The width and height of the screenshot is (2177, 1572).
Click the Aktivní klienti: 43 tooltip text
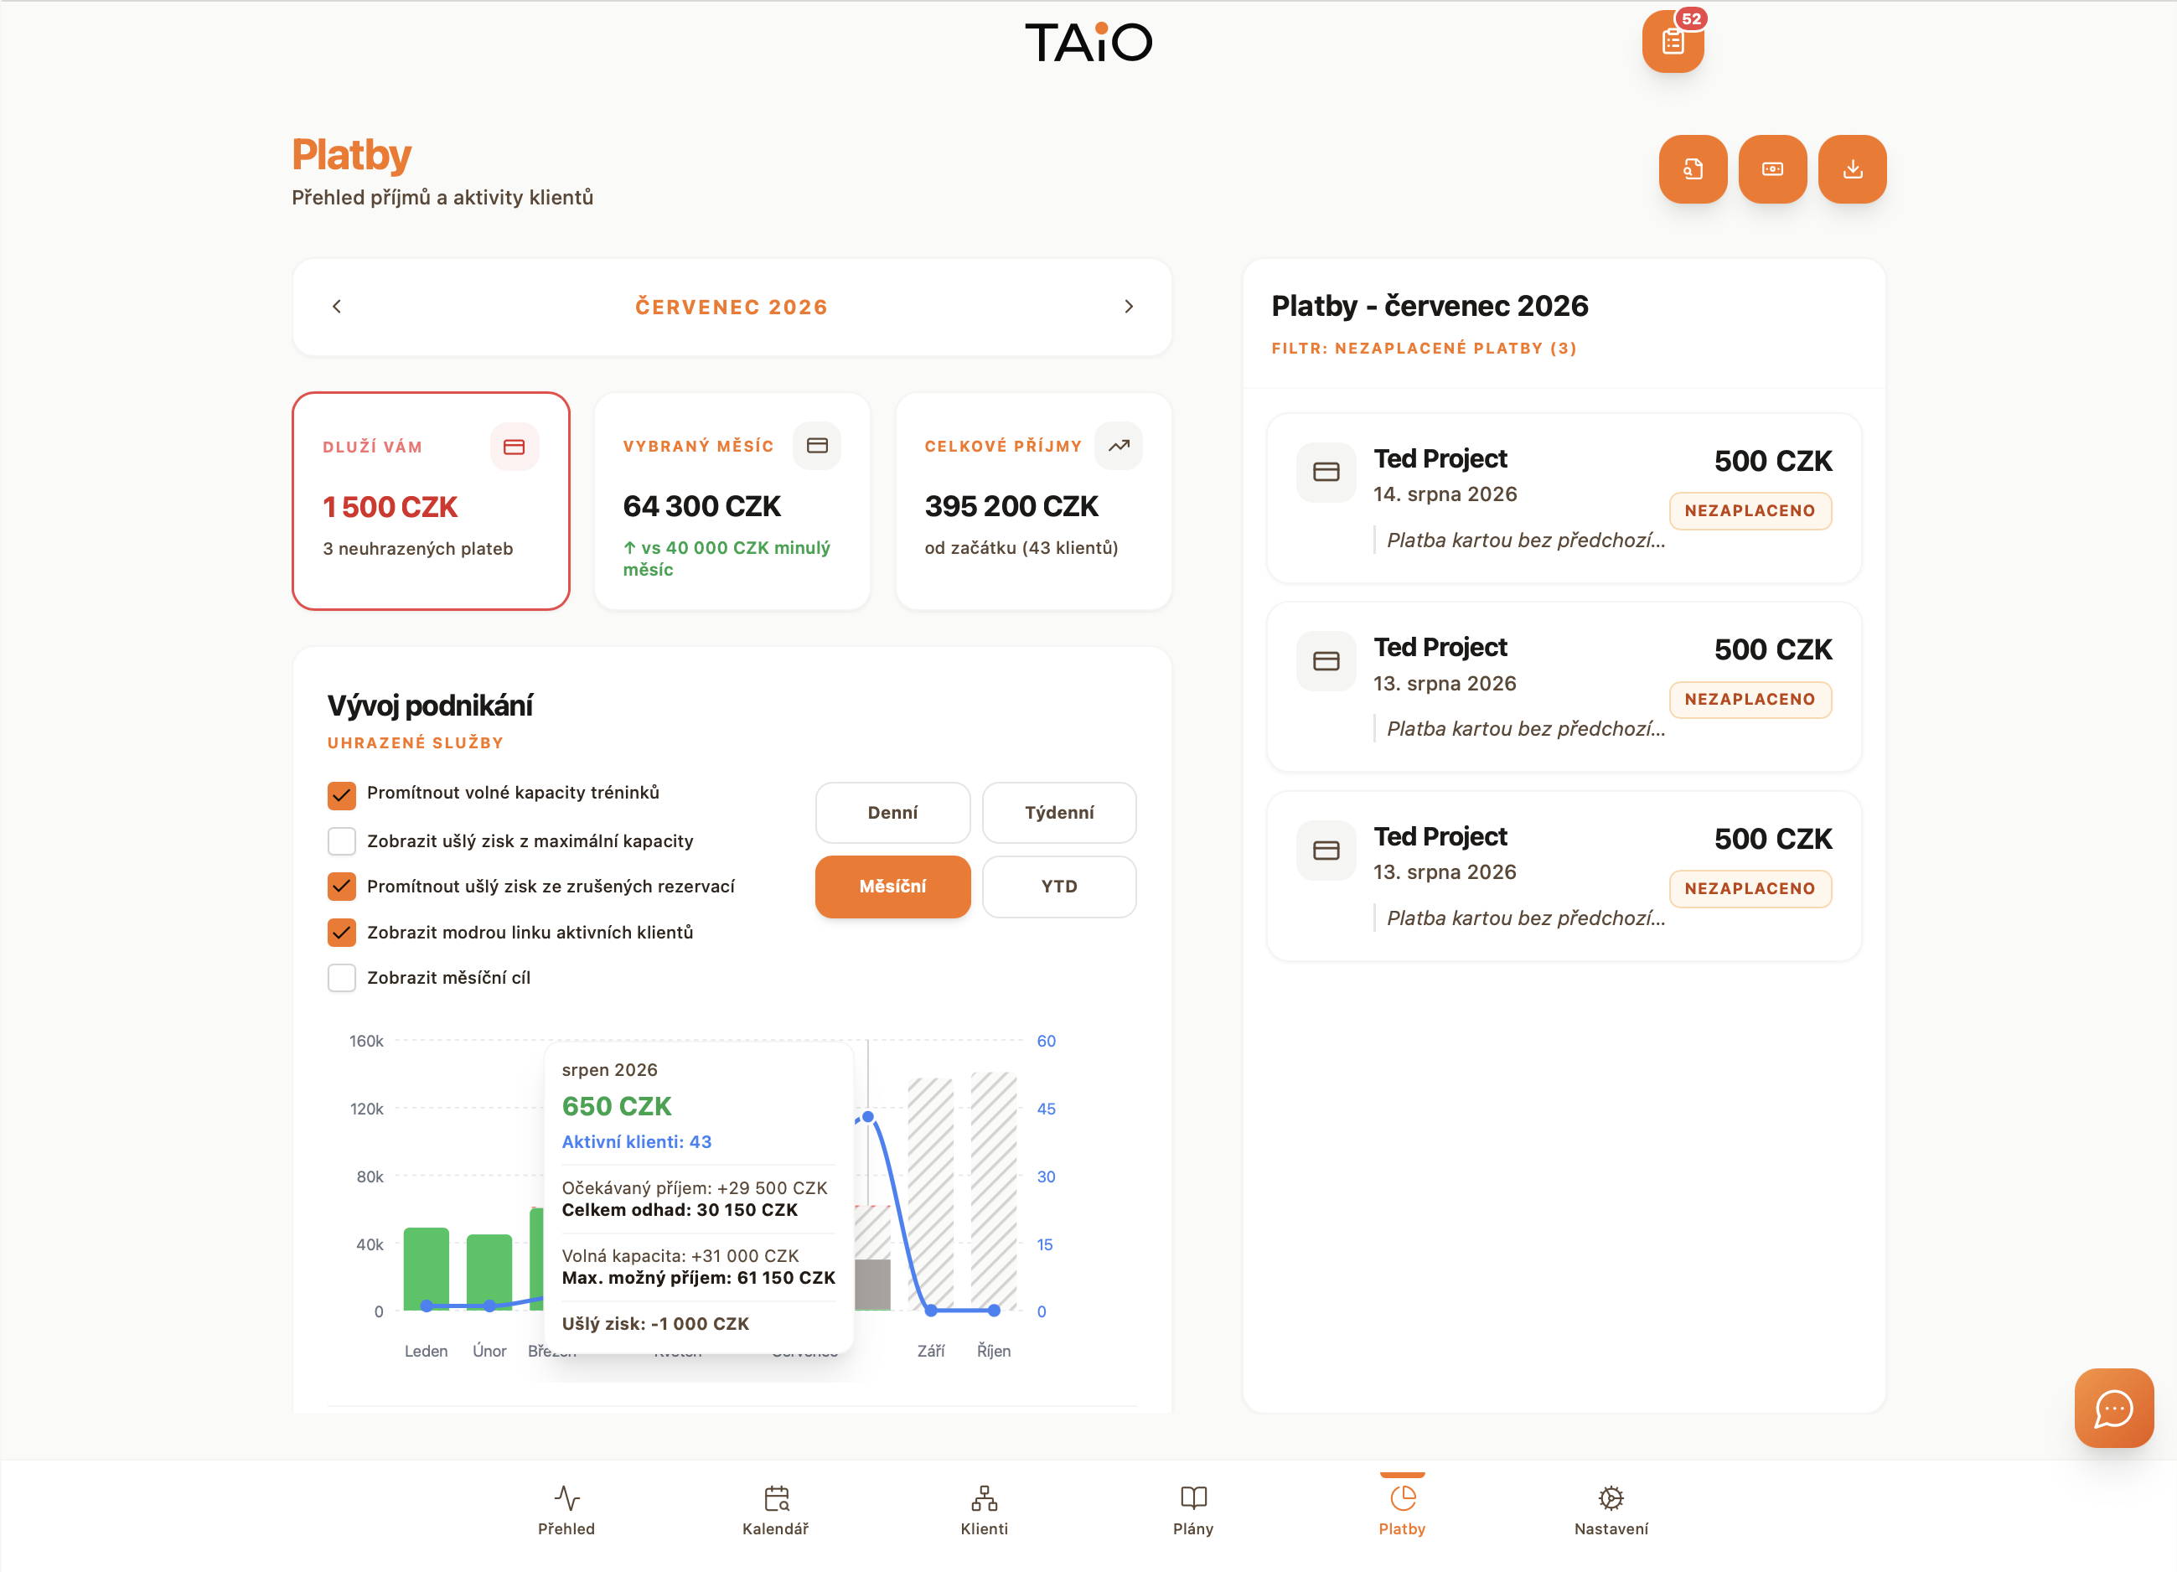point(636,1141)
